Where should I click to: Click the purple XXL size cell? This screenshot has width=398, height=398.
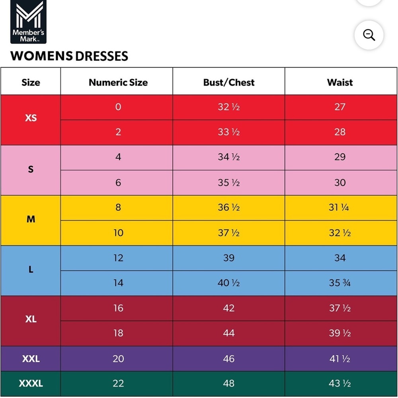[x=31, y=359]
